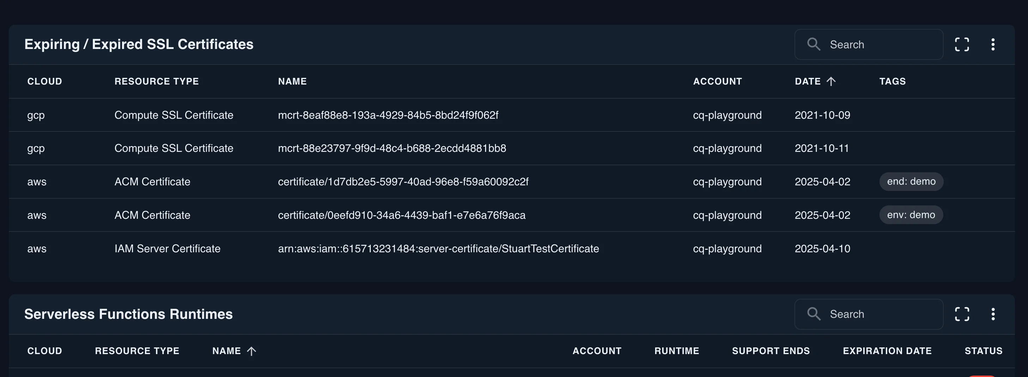1028x377 pixels.
Task: Sort serverless table by EXPIRATION DATE header
Action: tap(887, 351)
